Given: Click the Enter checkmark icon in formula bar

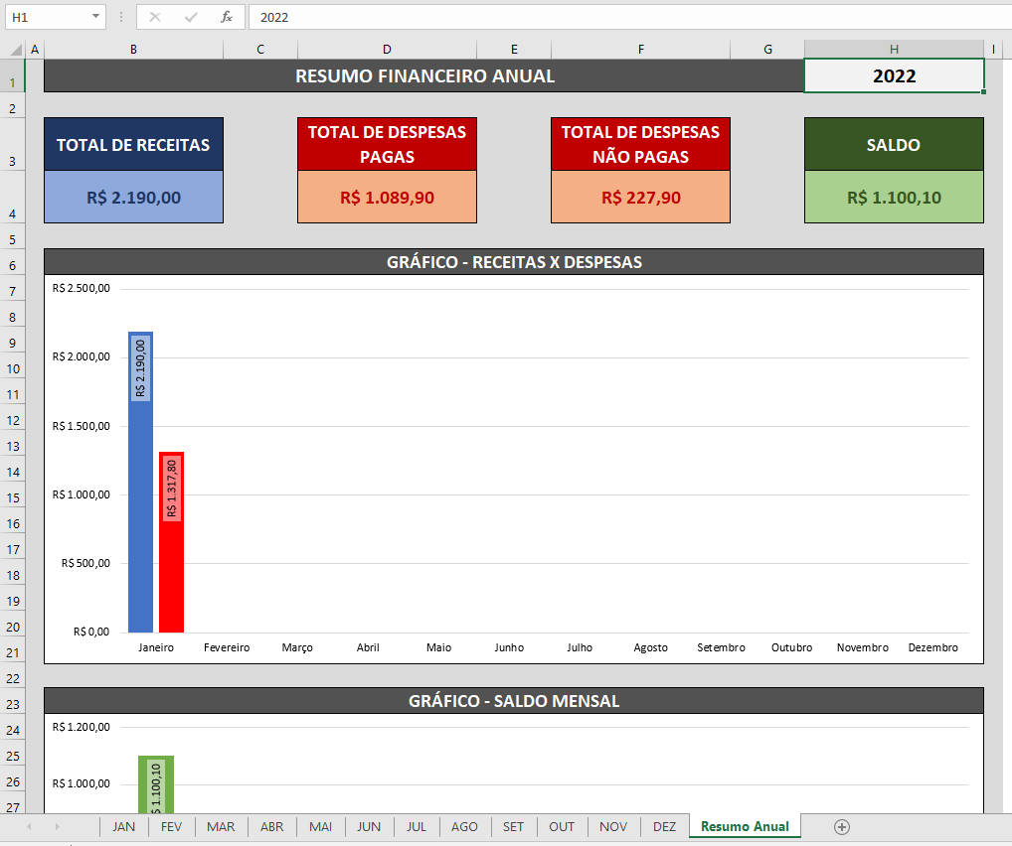Looking at the screenshot, I should (191, 17).
